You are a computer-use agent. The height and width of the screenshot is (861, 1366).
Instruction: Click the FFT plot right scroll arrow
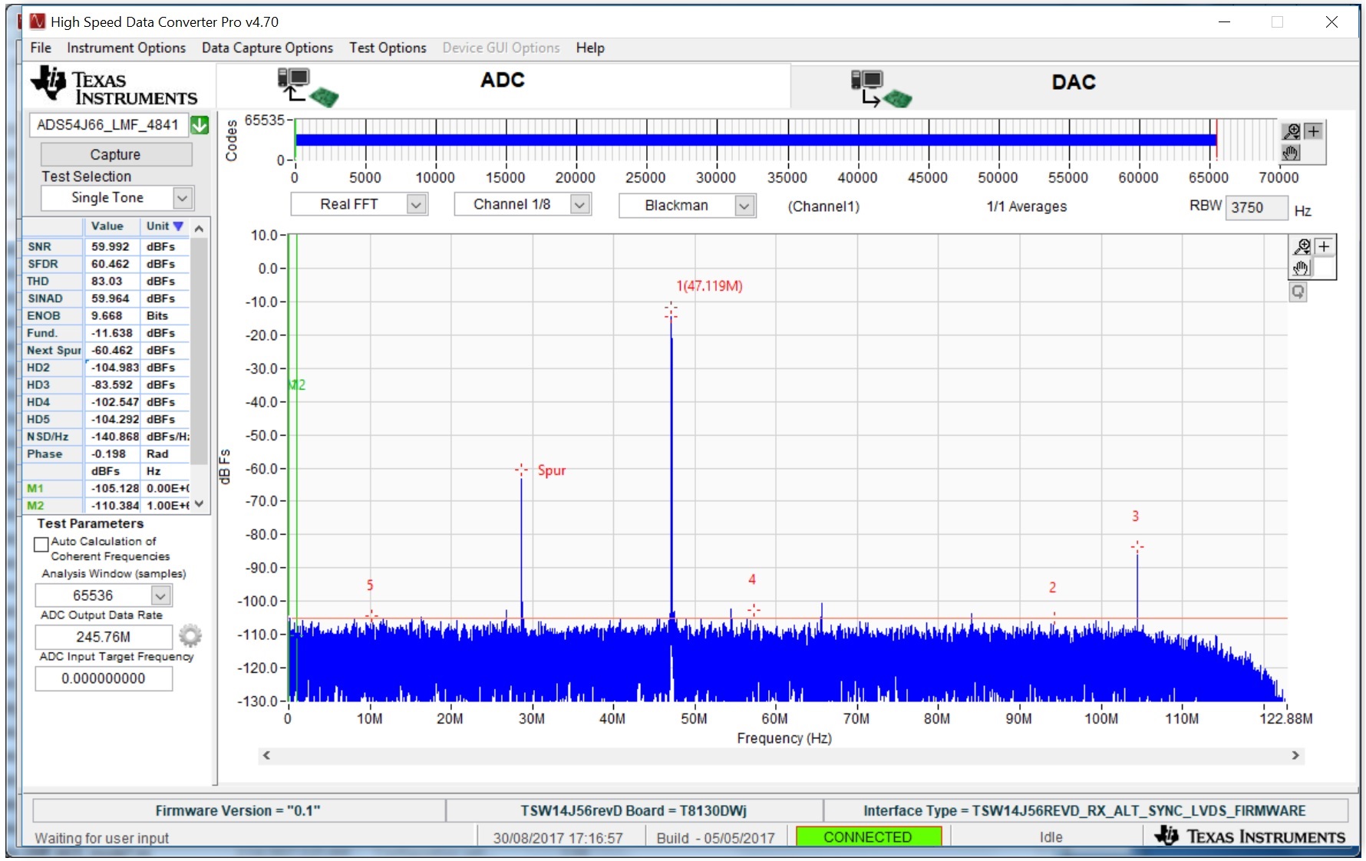1295,755
